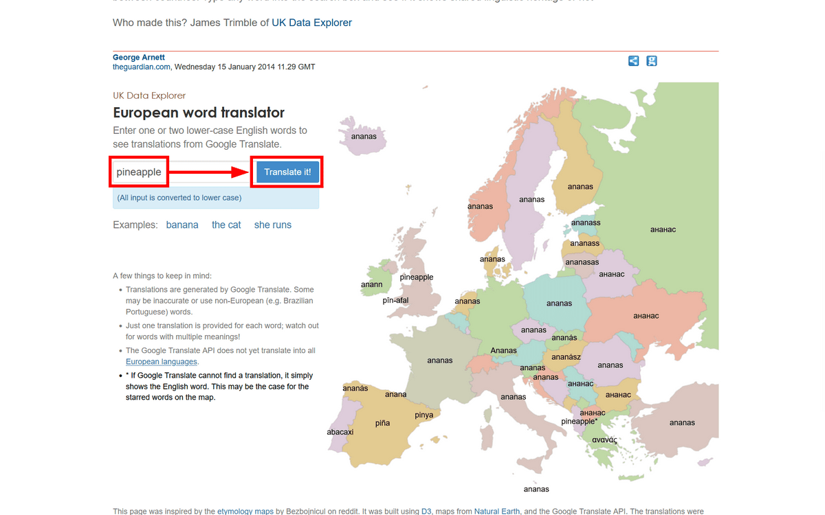Click 'piña' label on Spain
Image resolution: width=825 pixels, height=515 pixels.
tap(383, 424)
